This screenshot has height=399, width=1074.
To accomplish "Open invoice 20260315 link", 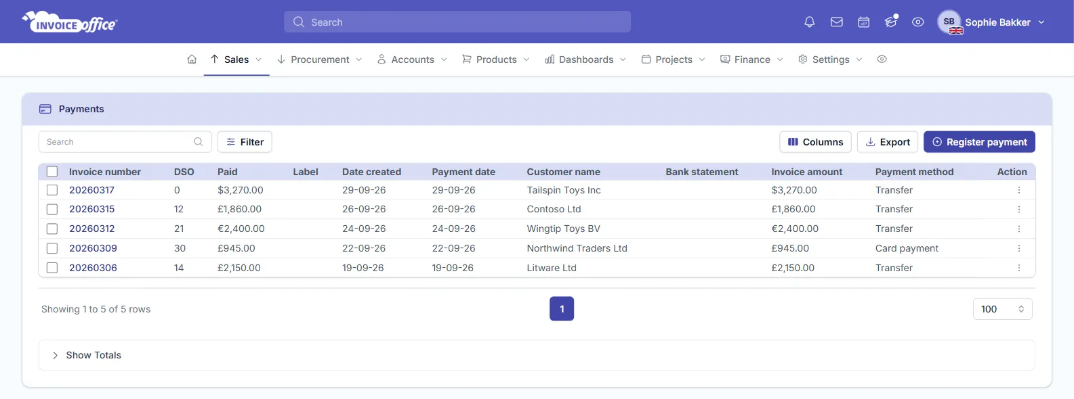I will pos(91,209).
